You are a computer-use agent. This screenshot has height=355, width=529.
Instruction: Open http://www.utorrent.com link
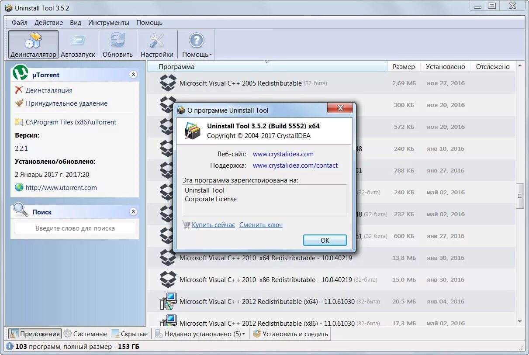(x=61, y=188)
